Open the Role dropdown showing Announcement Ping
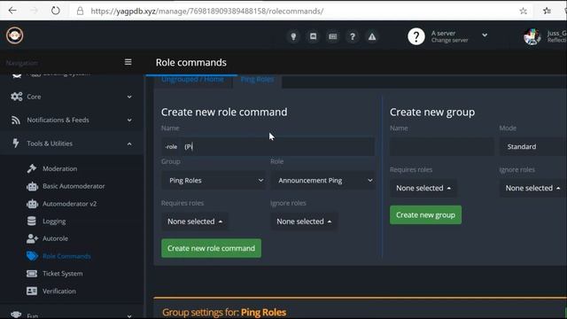This screenshot has height=319, width=567. click(x=323, y=180)
